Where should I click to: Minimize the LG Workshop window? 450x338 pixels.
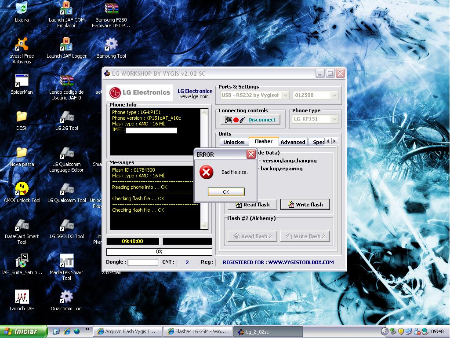320,73
